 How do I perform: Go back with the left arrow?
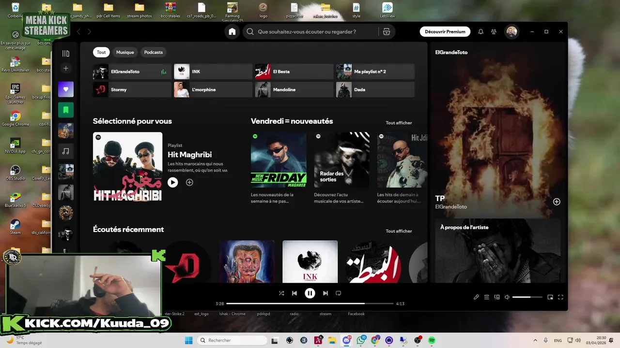(x=78, y=31)
